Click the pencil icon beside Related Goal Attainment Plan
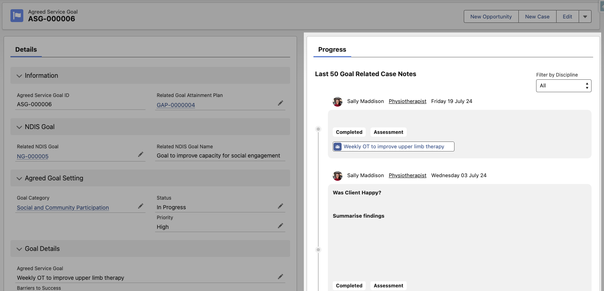Screen dimensions: 604x291 [281, 103]
